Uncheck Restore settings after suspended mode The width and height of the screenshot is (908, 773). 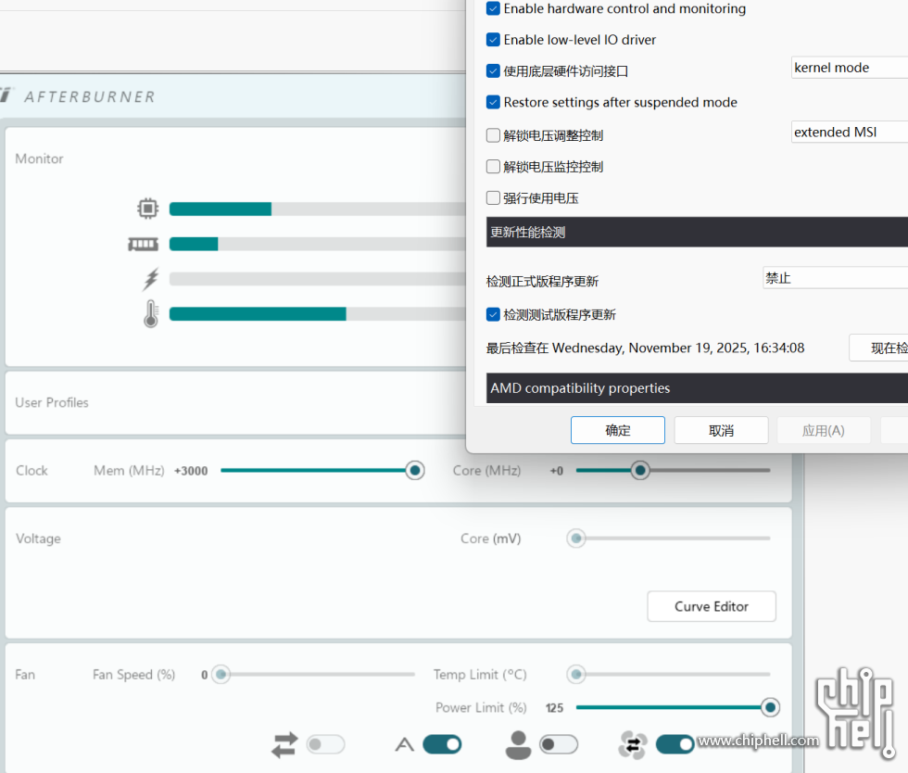coord(493,102)
